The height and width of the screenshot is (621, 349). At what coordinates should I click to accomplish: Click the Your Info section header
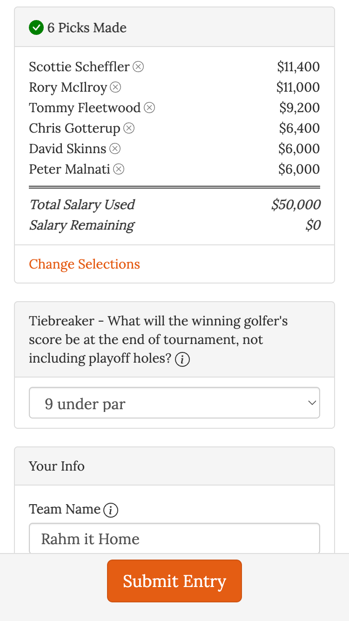(56, 466)
